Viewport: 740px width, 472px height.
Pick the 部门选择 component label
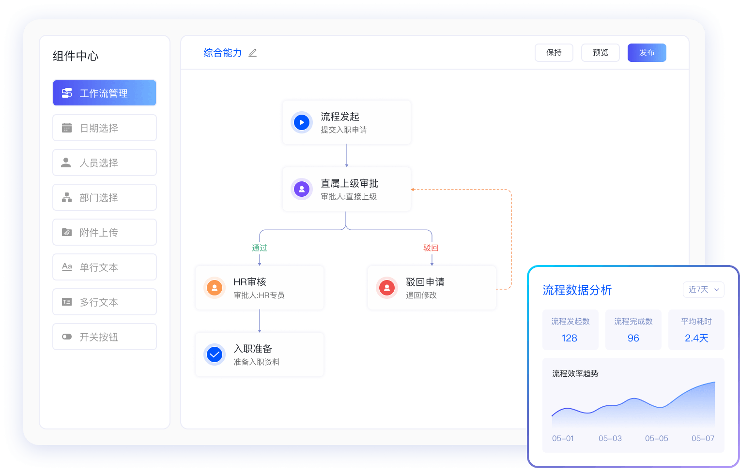click(99, 198)
